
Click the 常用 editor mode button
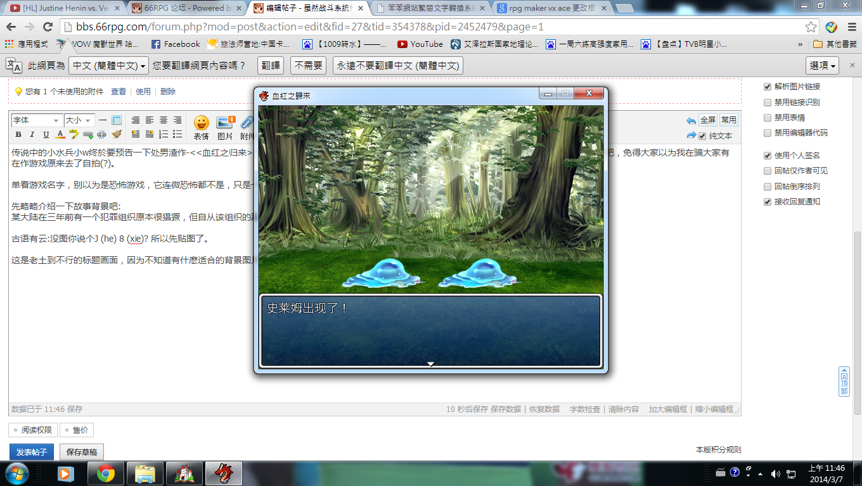pyautogui.click(x=729, y=120)
